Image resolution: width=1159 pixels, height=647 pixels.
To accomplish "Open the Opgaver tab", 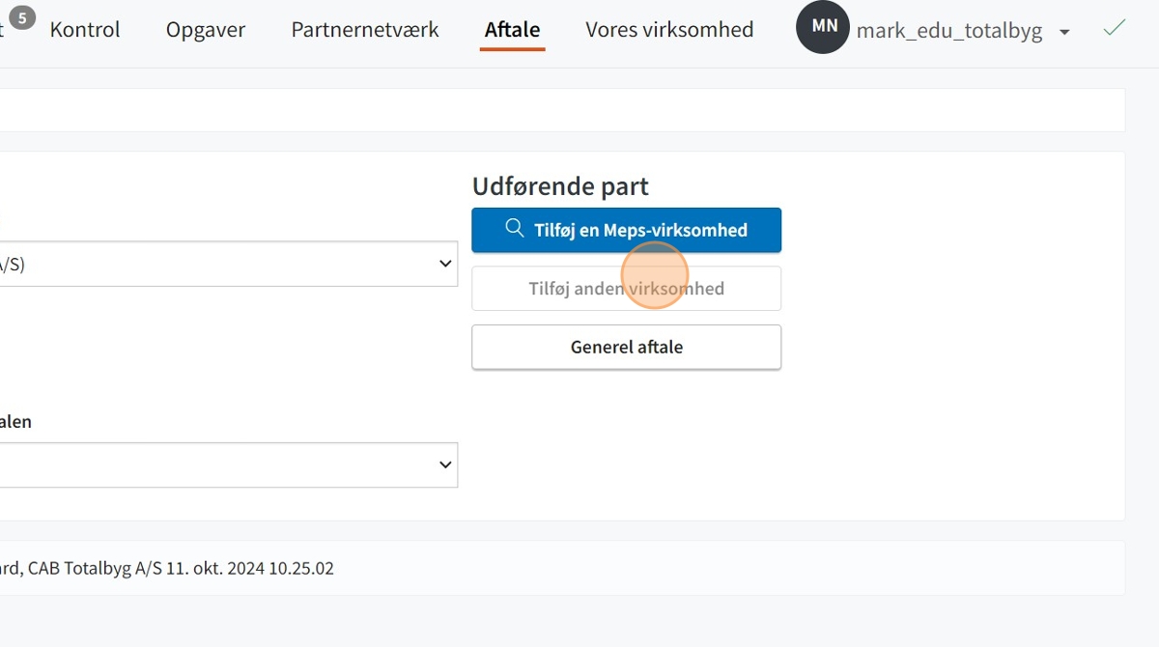I will pyautogui.click(x=206, y=30).
